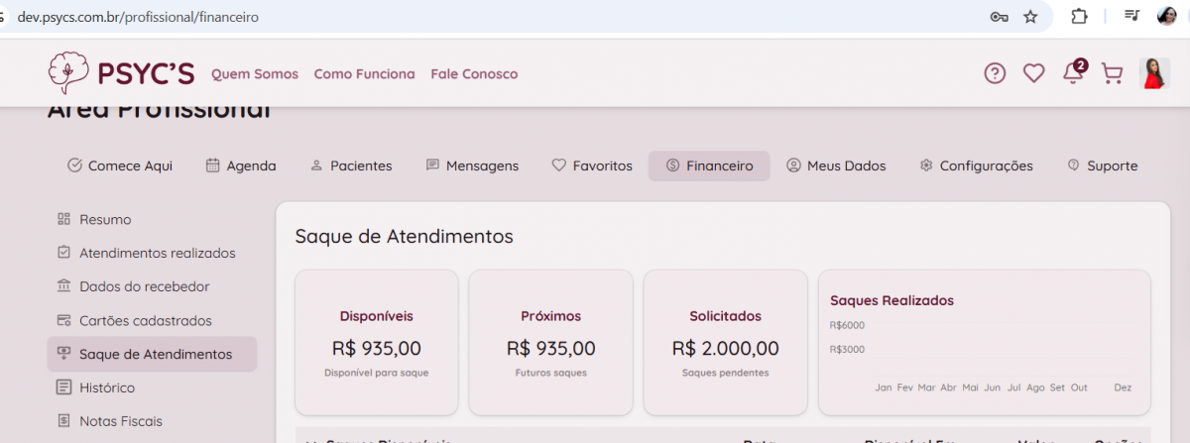Open the shopping cart icon
Image resolution: width=1190 pixels, height=443 pixels.
(1112, 72)
